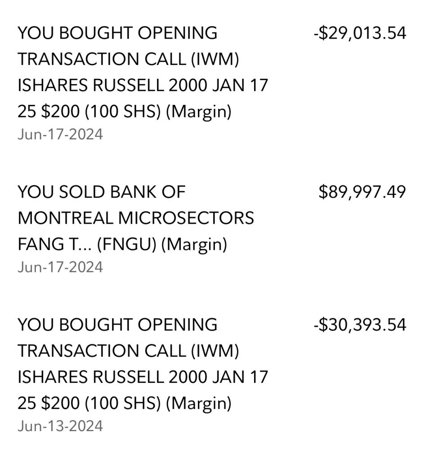This screenshot has height=450, width=424.
Task: Click the (FNGU) ticker symbol
Action: point(127,244)
